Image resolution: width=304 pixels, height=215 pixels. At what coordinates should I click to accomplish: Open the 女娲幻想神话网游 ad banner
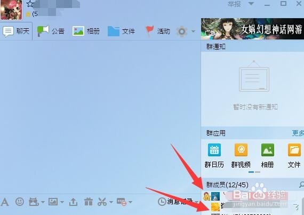pyautogui.click(x=252, y=29)
